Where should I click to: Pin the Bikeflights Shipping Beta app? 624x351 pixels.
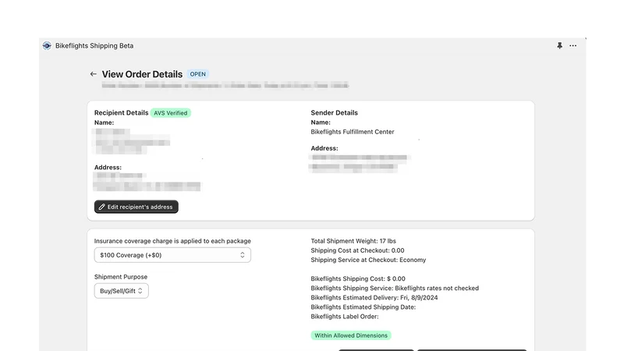pos(559,46)
